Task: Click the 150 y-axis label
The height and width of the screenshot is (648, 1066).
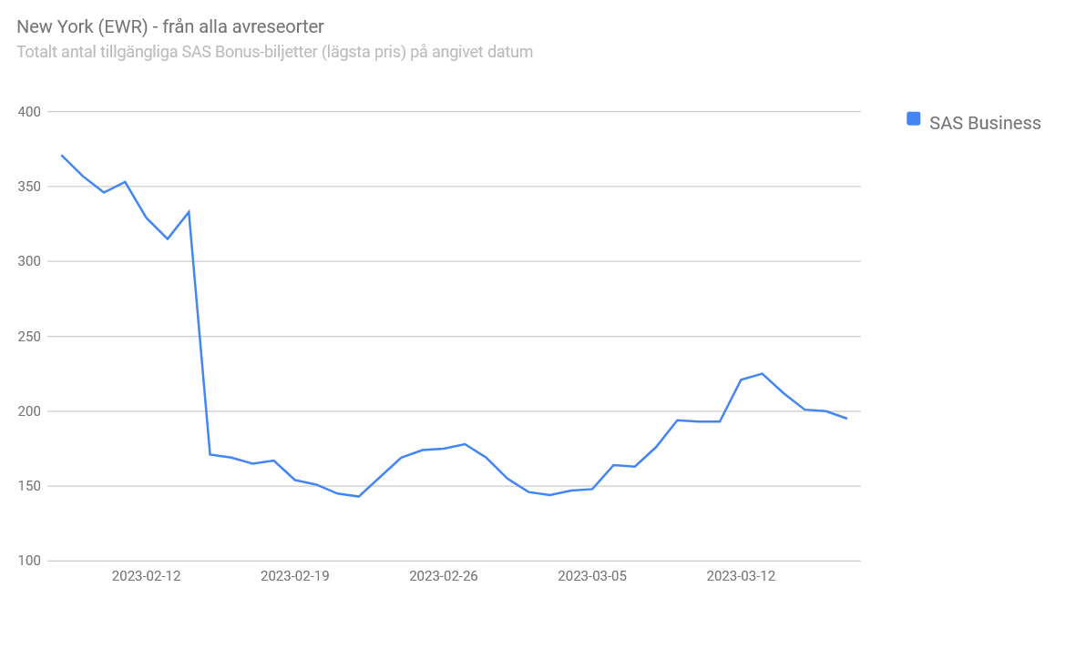Action: tap(30, 486)
